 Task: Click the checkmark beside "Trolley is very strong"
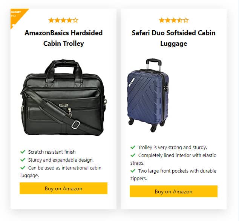133,147
